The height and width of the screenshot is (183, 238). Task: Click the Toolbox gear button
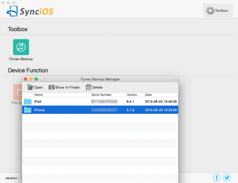(x=218, y=11)
